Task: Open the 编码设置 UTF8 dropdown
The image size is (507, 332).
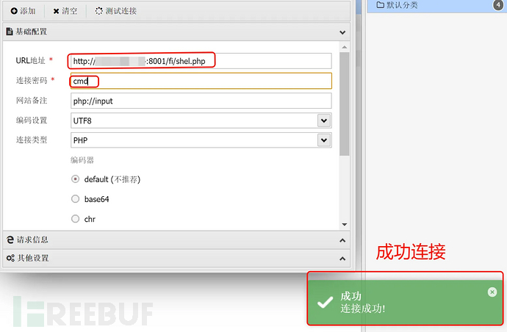Action: click(x=324, y=120)
